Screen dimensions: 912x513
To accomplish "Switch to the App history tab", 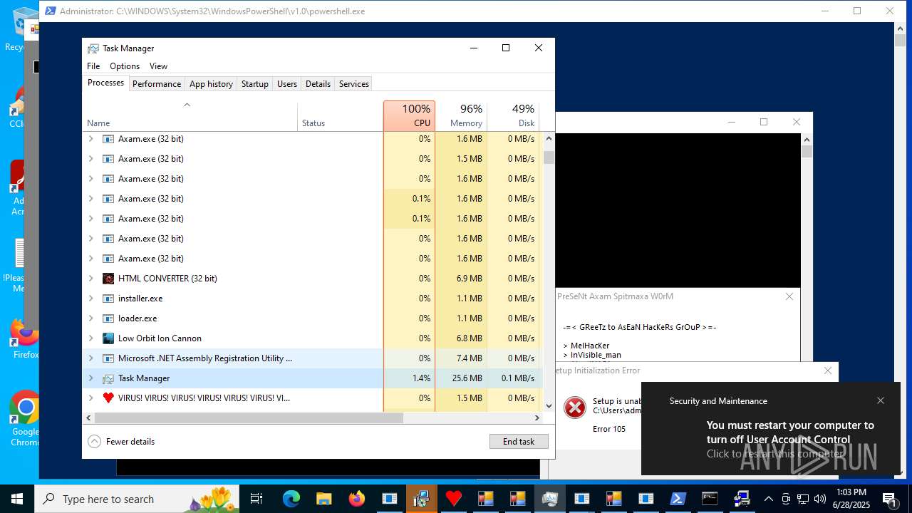I will click(x=211, y=84).
